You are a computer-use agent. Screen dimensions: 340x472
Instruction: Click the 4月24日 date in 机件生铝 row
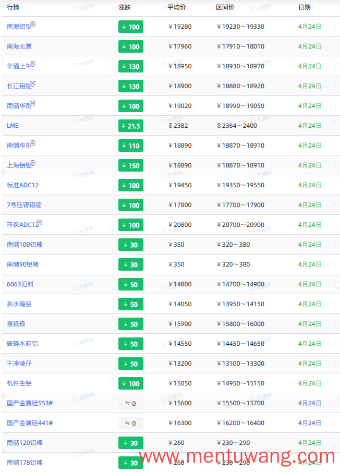pyautogui.click(x=309, y=383)
